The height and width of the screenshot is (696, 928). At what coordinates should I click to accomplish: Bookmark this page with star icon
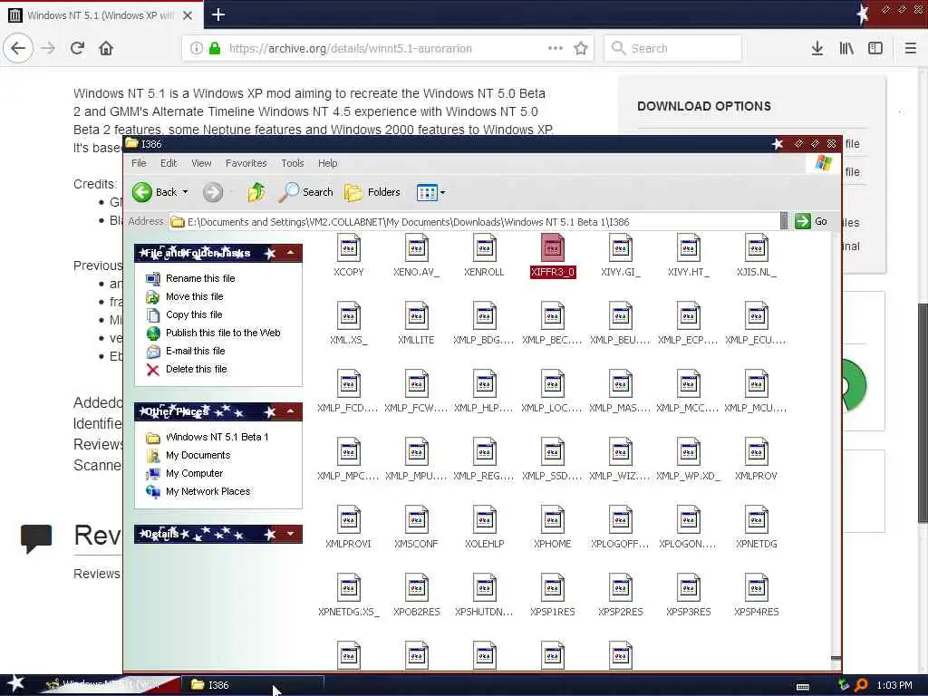(x=581, y=48)
